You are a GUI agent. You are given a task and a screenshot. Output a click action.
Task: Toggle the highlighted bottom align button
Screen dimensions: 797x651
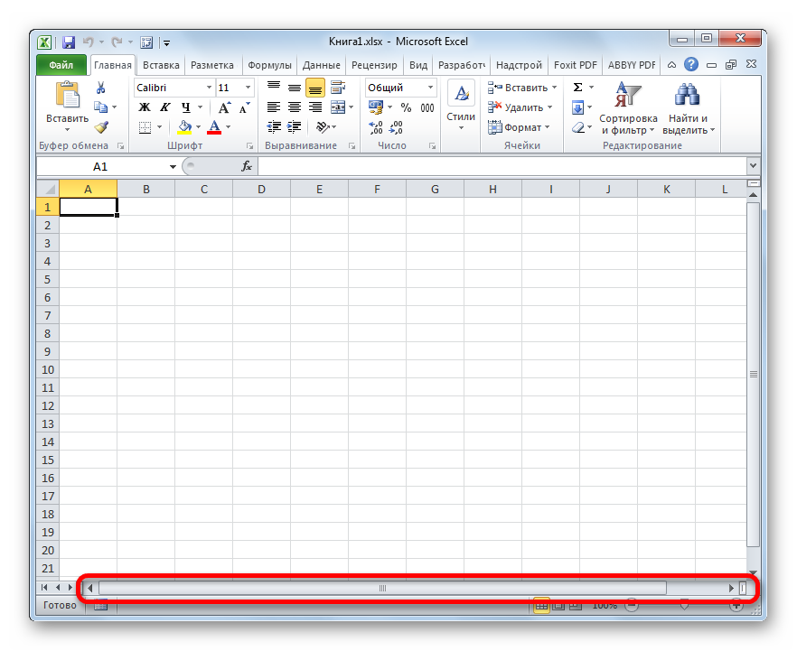pyautogui.click(x=314, y=88)
